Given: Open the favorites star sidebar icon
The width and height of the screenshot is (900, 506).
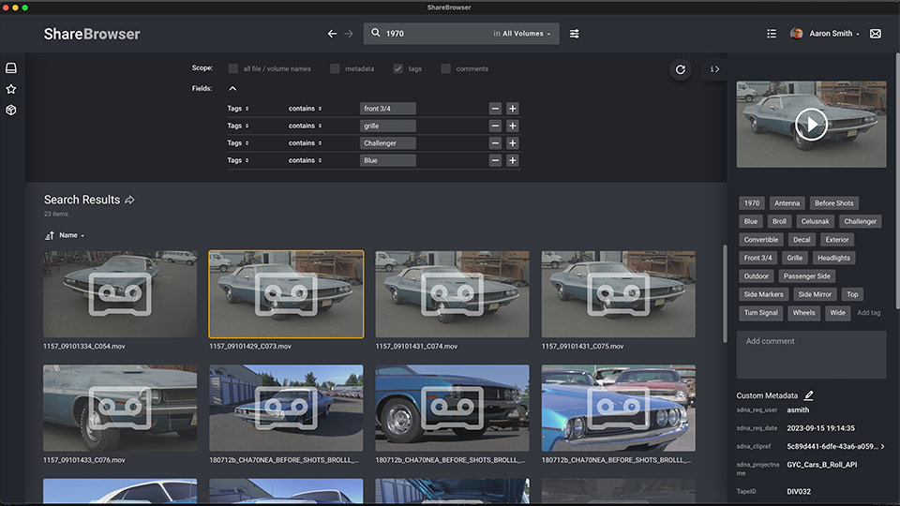Looking at the screenshot, I should click(x=11, y=89).
